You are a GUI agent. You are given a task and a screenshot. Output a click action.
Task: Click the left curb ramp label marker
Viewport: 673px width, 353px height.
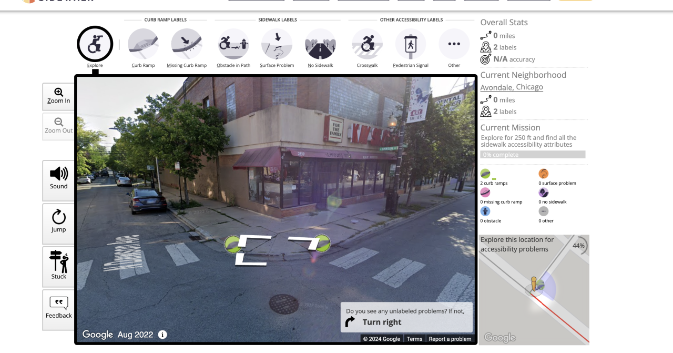pos(232,244)
